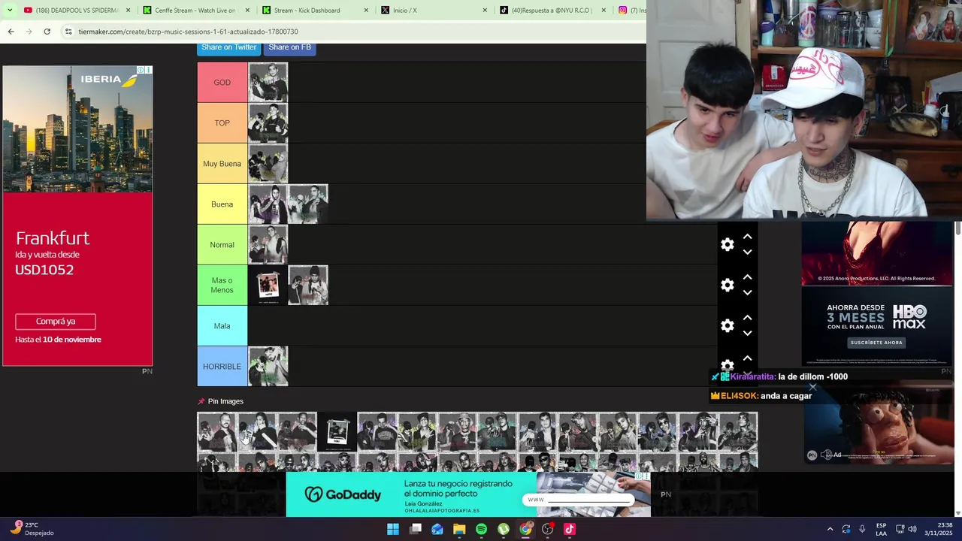
Task: Open volume control in system tray
Action: click(912, 529)
